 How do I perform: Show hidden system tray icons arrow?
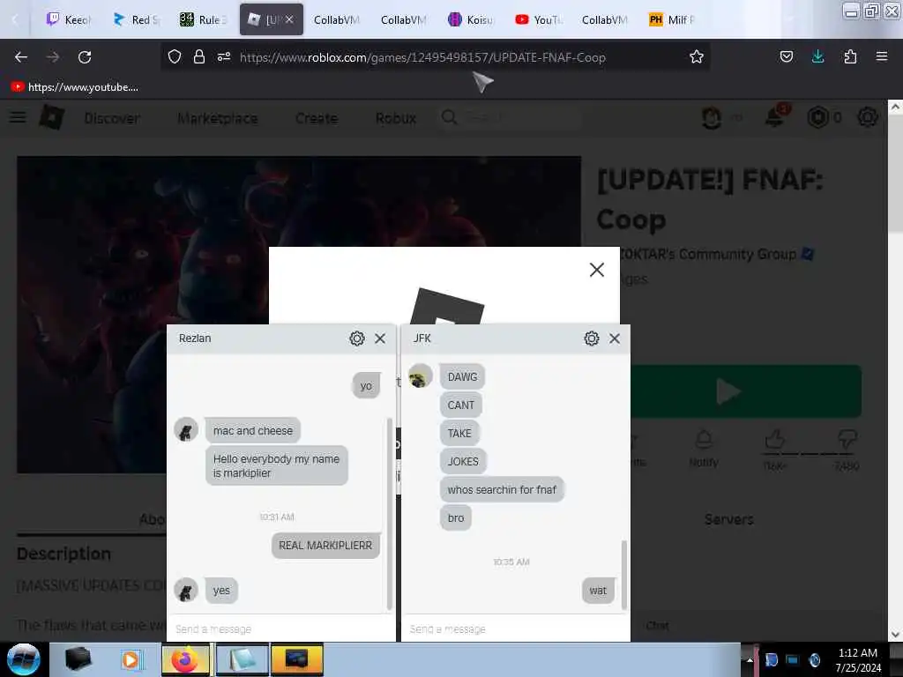pyautogui.click(x=750, y=659)
